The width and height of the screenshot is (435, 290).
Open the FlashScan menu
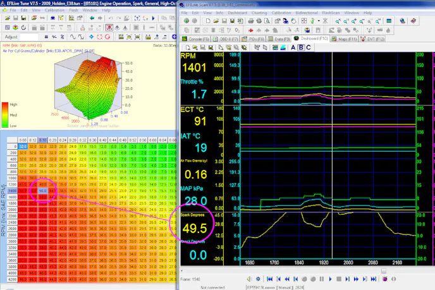(x=331, y=13)
